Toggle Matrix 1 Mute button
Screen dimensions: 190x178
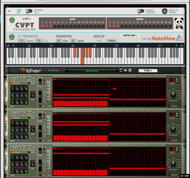pyautogui.click(x=29, y=83)
